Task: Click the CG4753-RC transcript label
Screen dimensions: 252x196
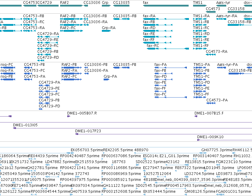Action: (33, 22)
